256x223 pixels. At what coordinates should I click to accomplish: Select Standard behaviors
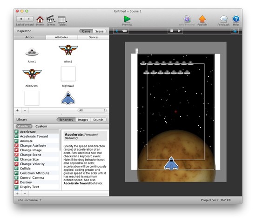tap(24, 126)
